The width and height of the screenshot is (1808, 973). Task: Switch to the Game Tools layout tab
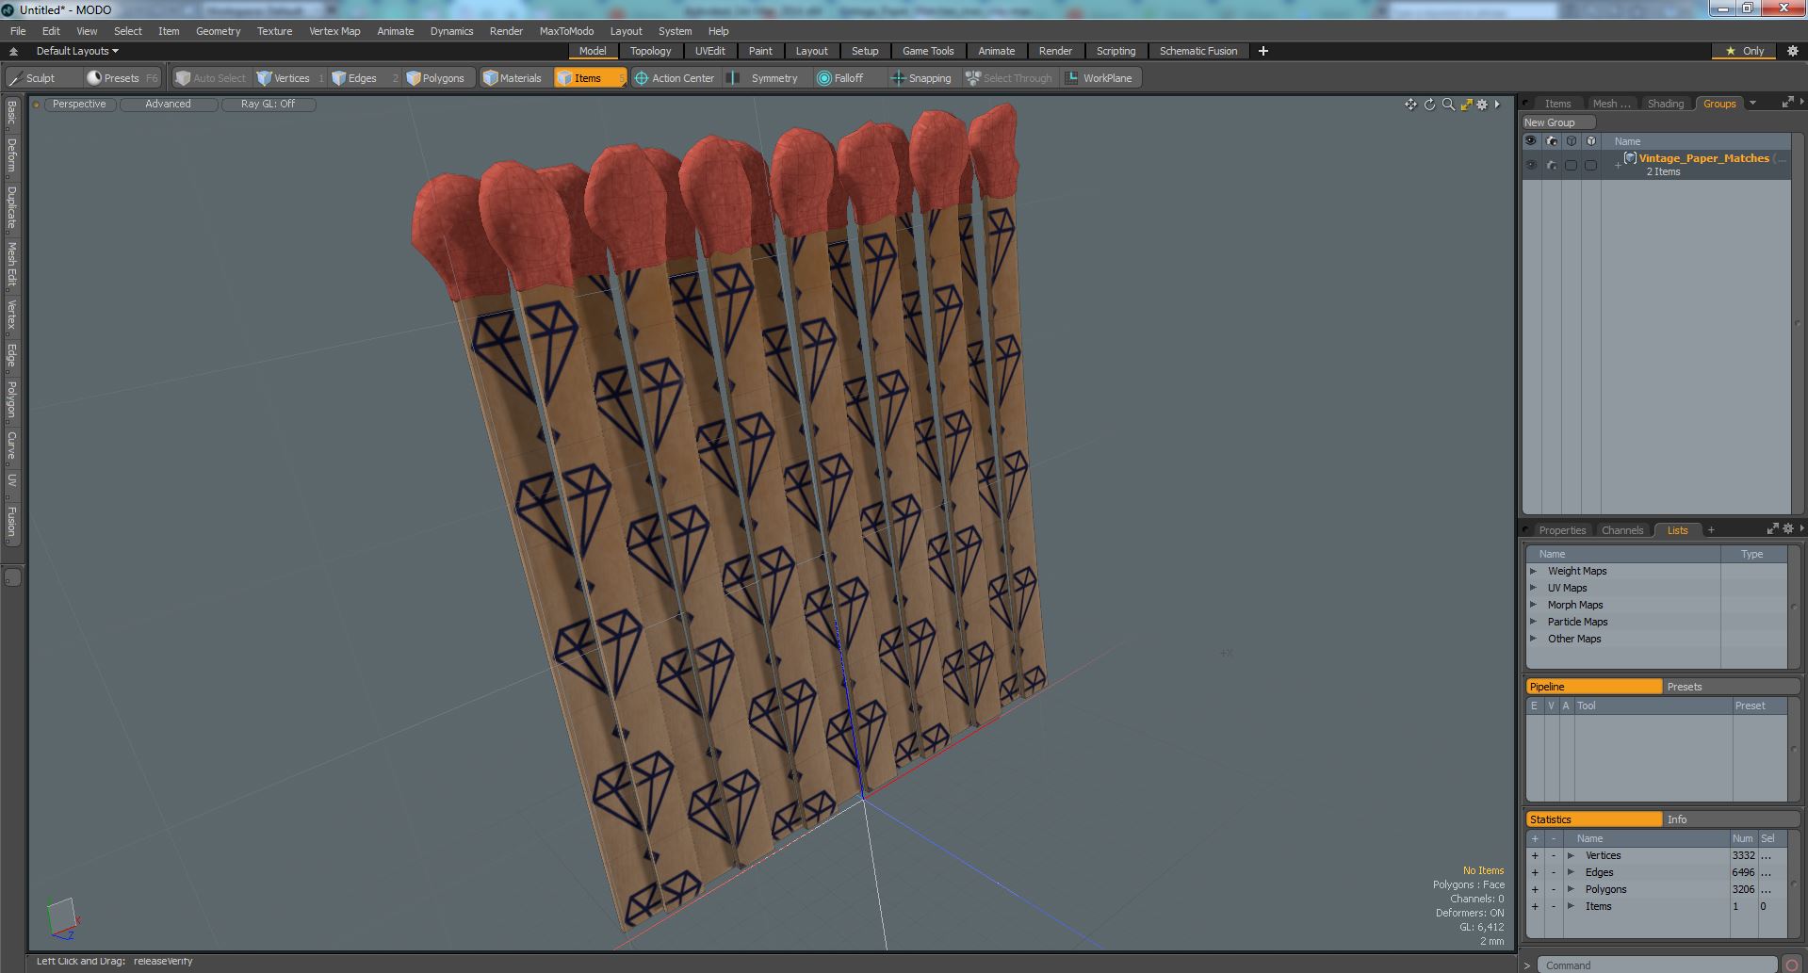928,51
